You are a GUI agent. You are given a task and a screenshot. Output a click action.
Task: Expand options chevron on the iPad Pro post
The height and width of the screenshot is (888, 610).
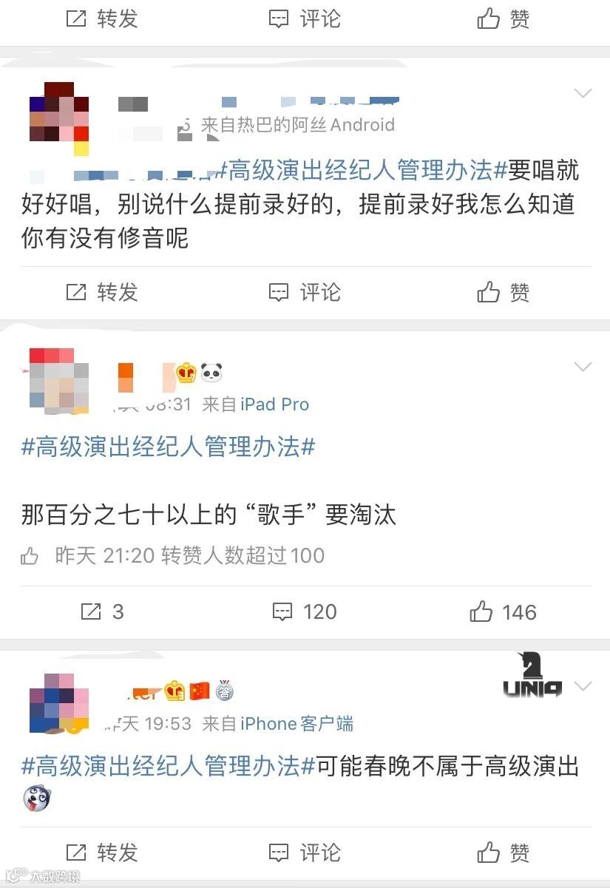(x=583, y=367)
